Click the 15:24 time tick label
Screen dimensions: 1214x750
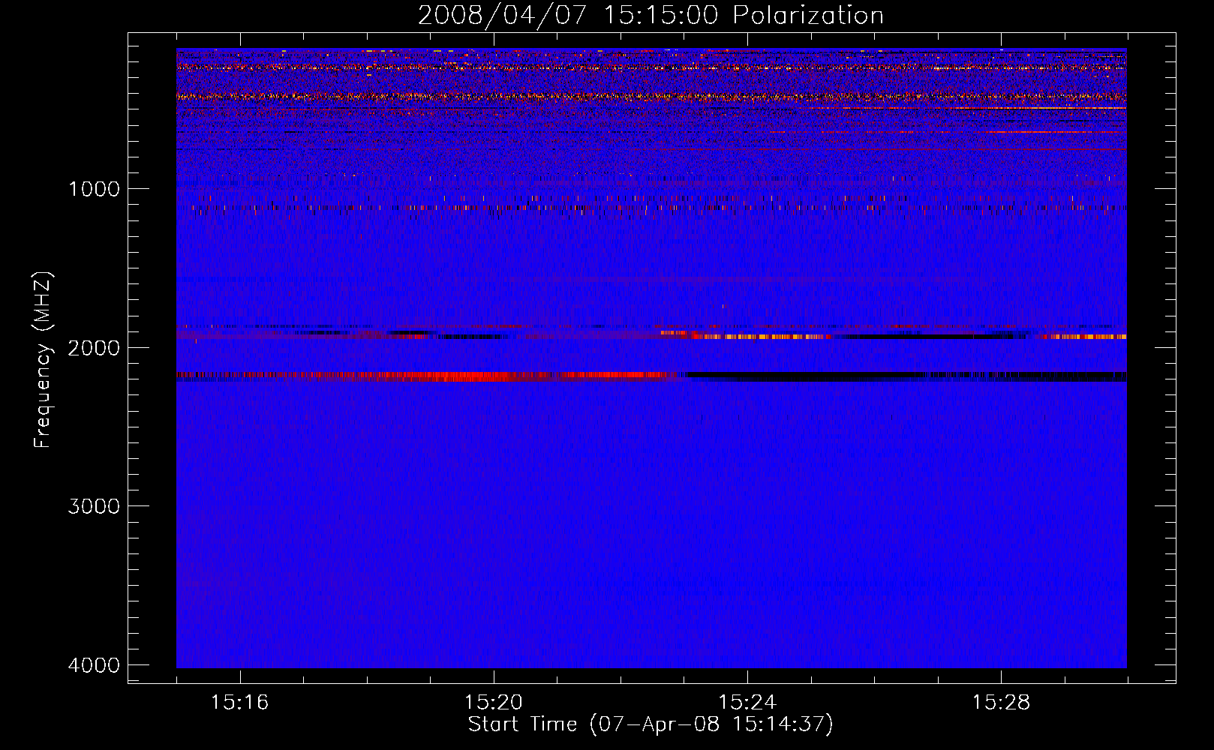(747, 702)
